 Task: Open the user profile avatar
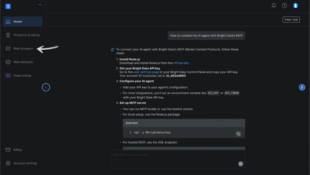point(295,5)
